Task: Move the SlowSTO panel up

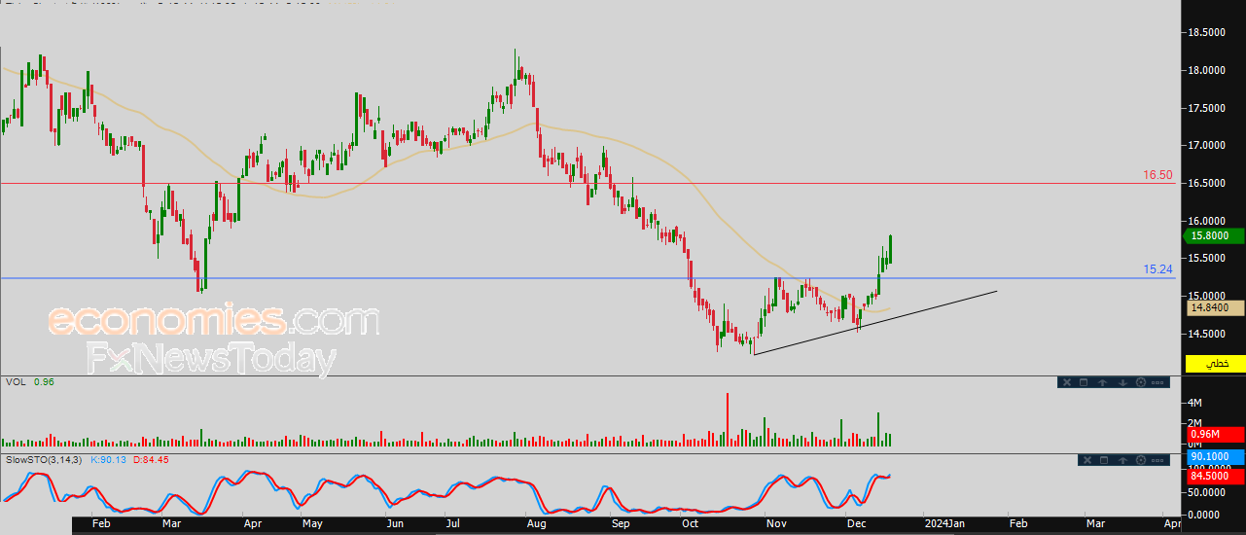Action: 1122,460
